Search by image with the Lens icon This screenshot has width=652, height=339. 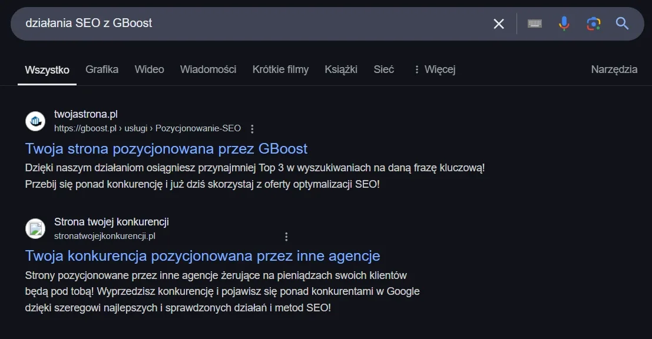(593, 24)
